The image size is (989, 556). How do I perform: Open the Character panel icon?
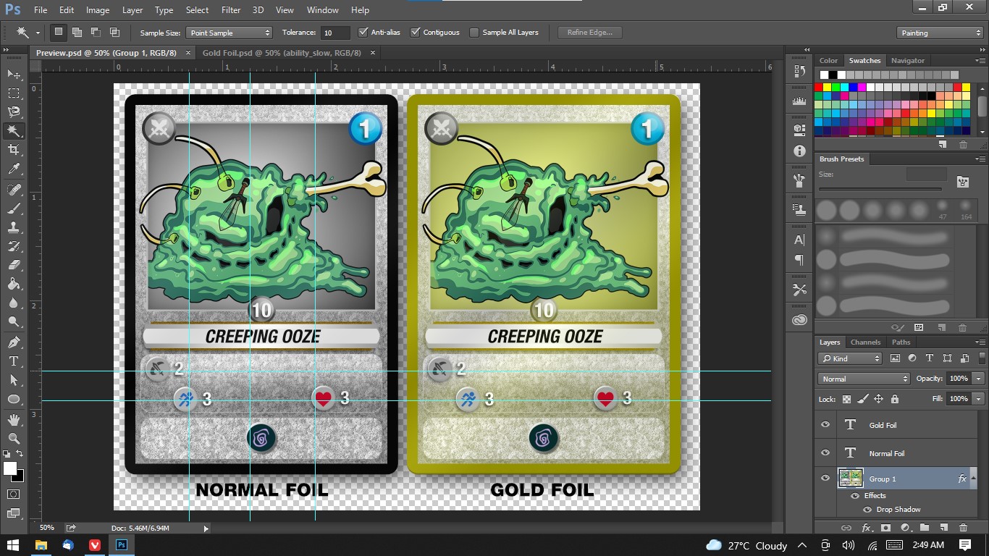click(799, 240)
